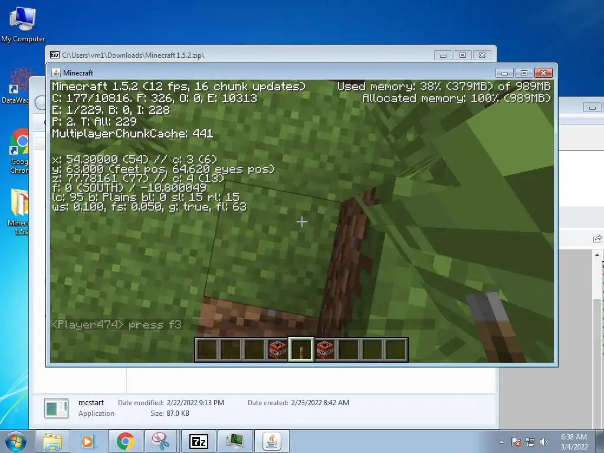This screenshot has height=453, width=604.
Task: Open Windows Explorer from the taskbar
Action: [52, 441]
